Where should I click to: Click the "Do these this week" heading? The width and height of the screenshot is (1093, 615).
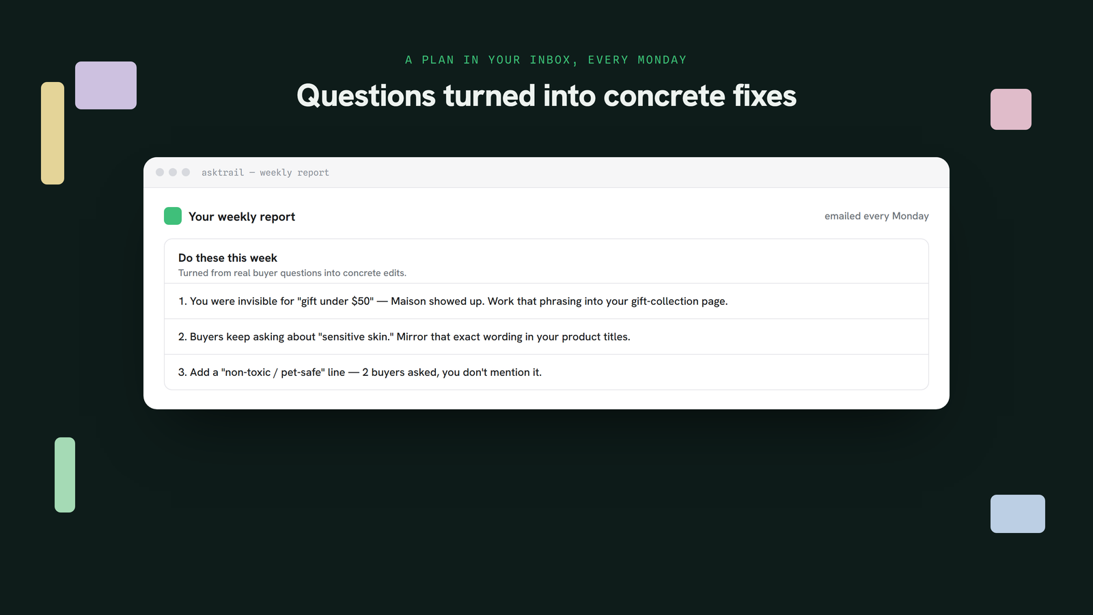(227, 258)
